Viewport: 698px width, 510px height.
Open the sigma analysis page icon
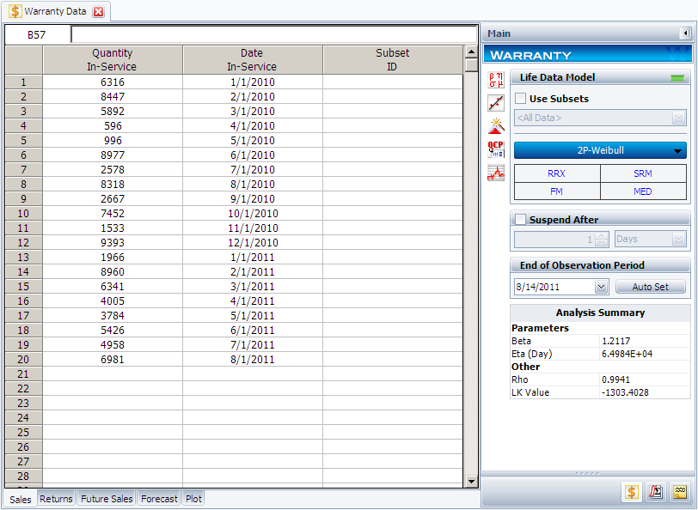[x=655, y=491]
